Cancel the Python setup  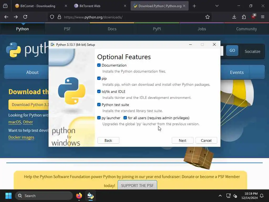206,140
